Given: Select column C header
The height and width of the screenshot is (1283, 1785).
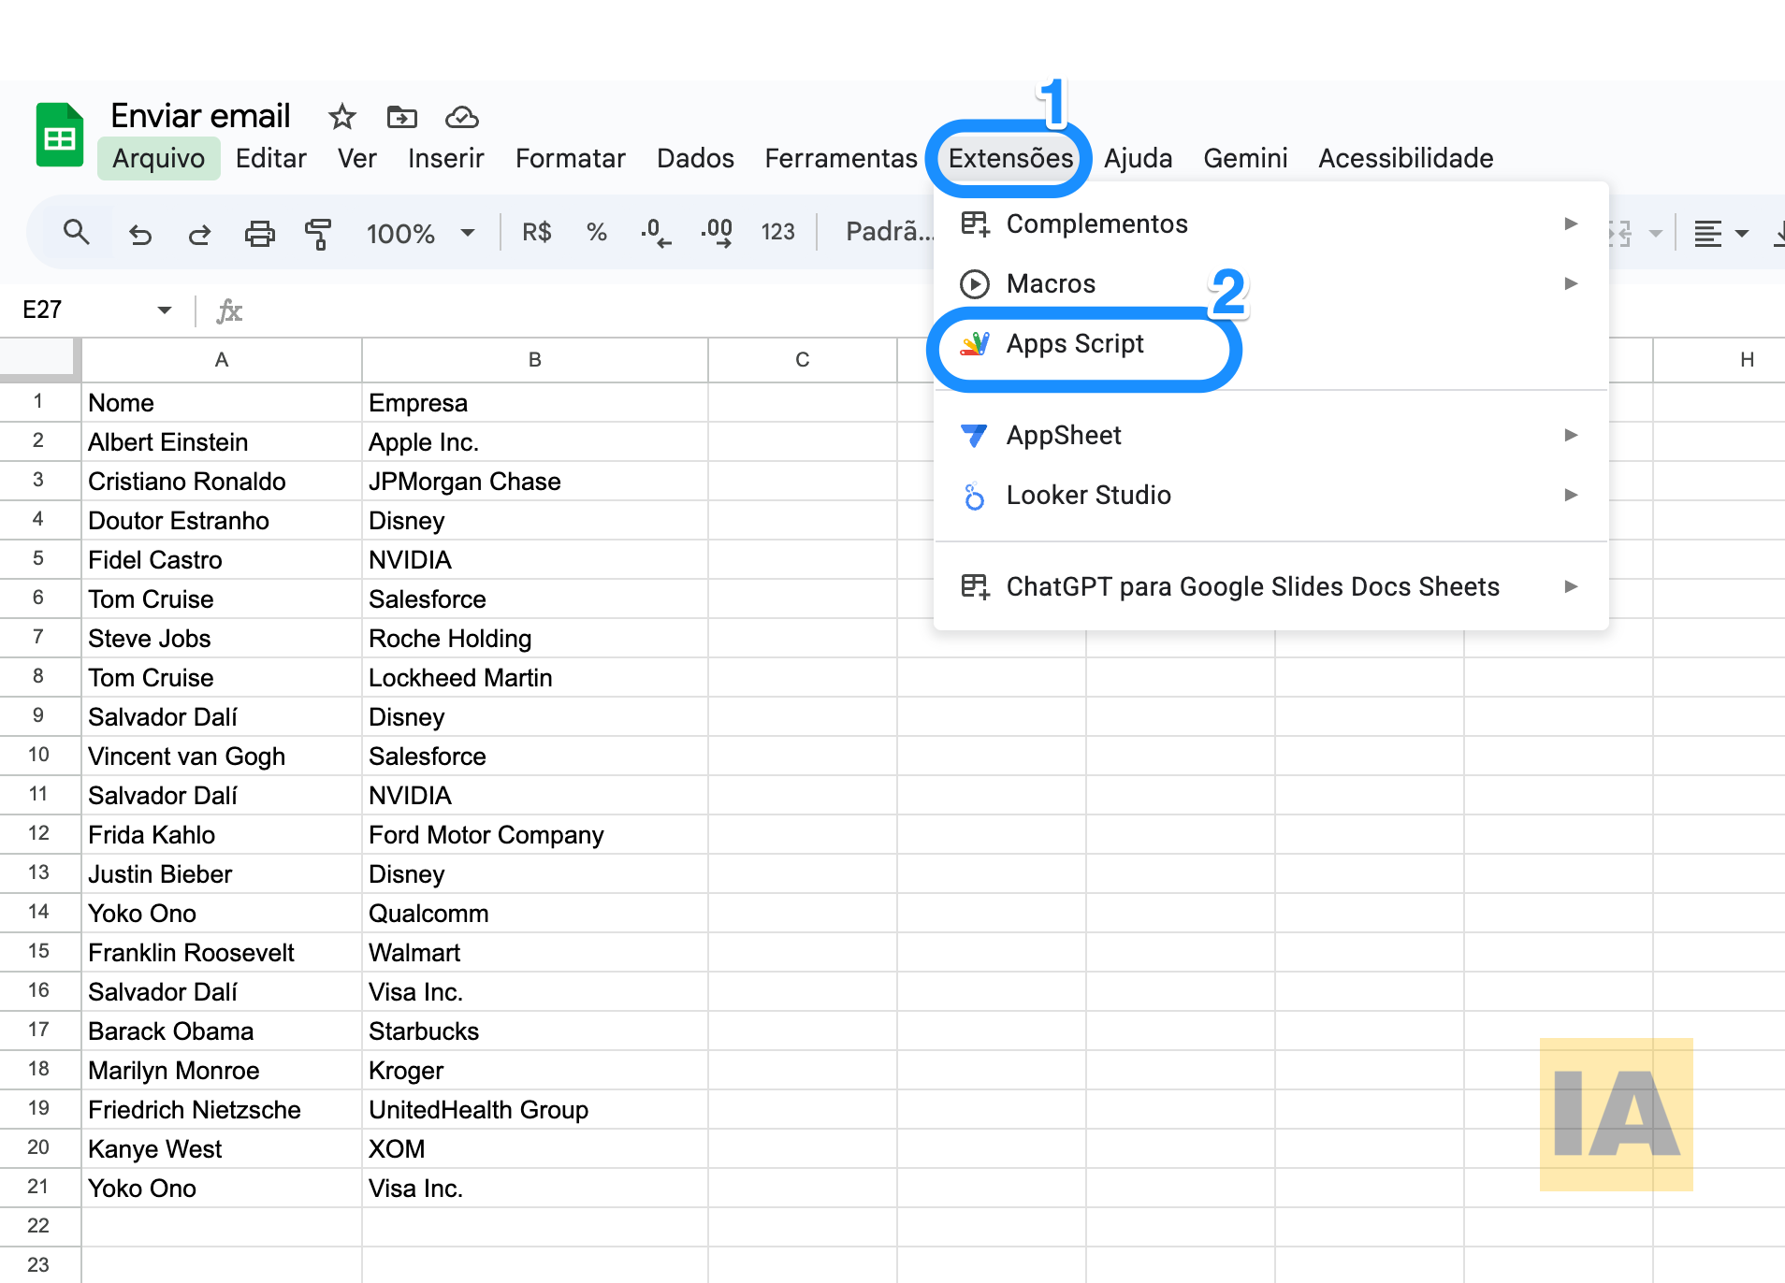Looking at the screenshot, I should [802, 360].
